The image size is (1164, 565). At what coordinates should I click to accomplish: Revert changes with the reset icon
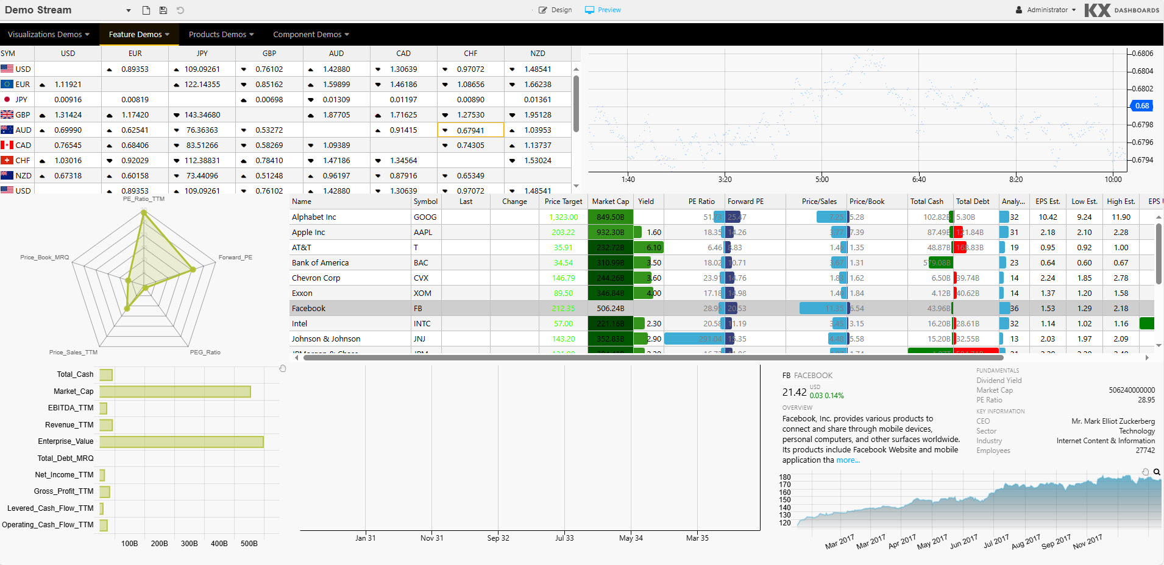[x=180, y=10]
